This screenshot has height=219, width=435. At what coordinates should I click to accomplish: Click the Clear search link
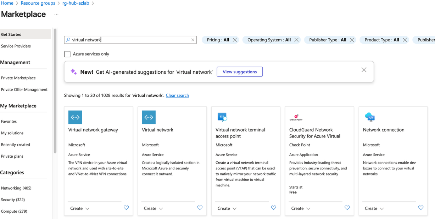[x=177, y=95]
